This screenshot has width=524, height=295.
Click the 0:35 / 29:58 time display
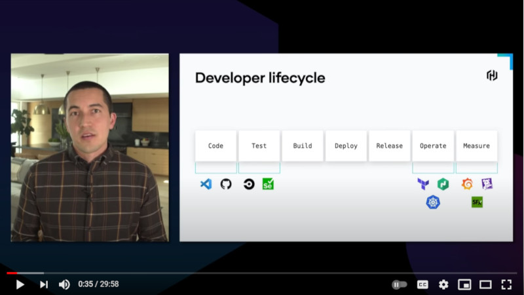(98, 285)
